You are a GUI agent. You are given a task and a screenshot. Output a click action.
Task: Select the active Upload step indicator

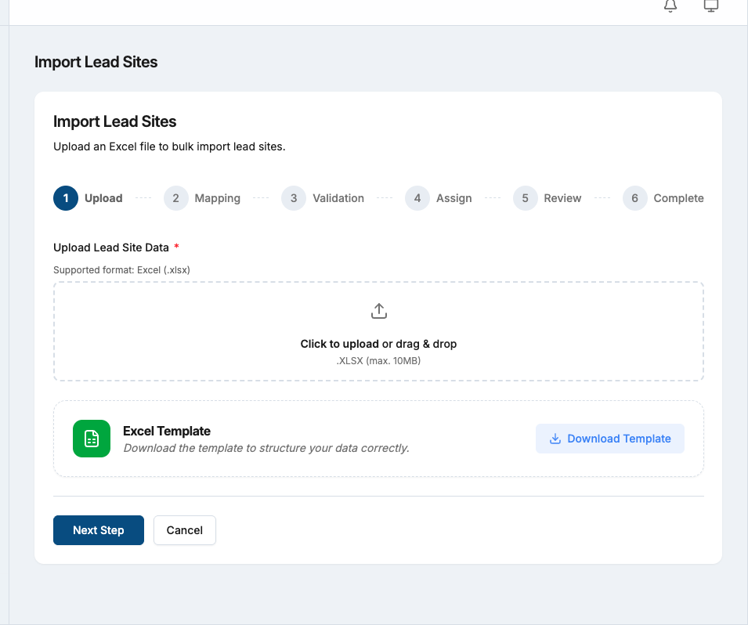(66, 198)
